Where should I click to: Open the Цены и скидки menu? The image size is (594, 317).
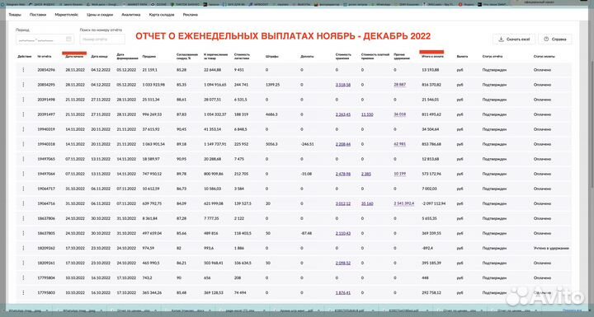[100, 15]
